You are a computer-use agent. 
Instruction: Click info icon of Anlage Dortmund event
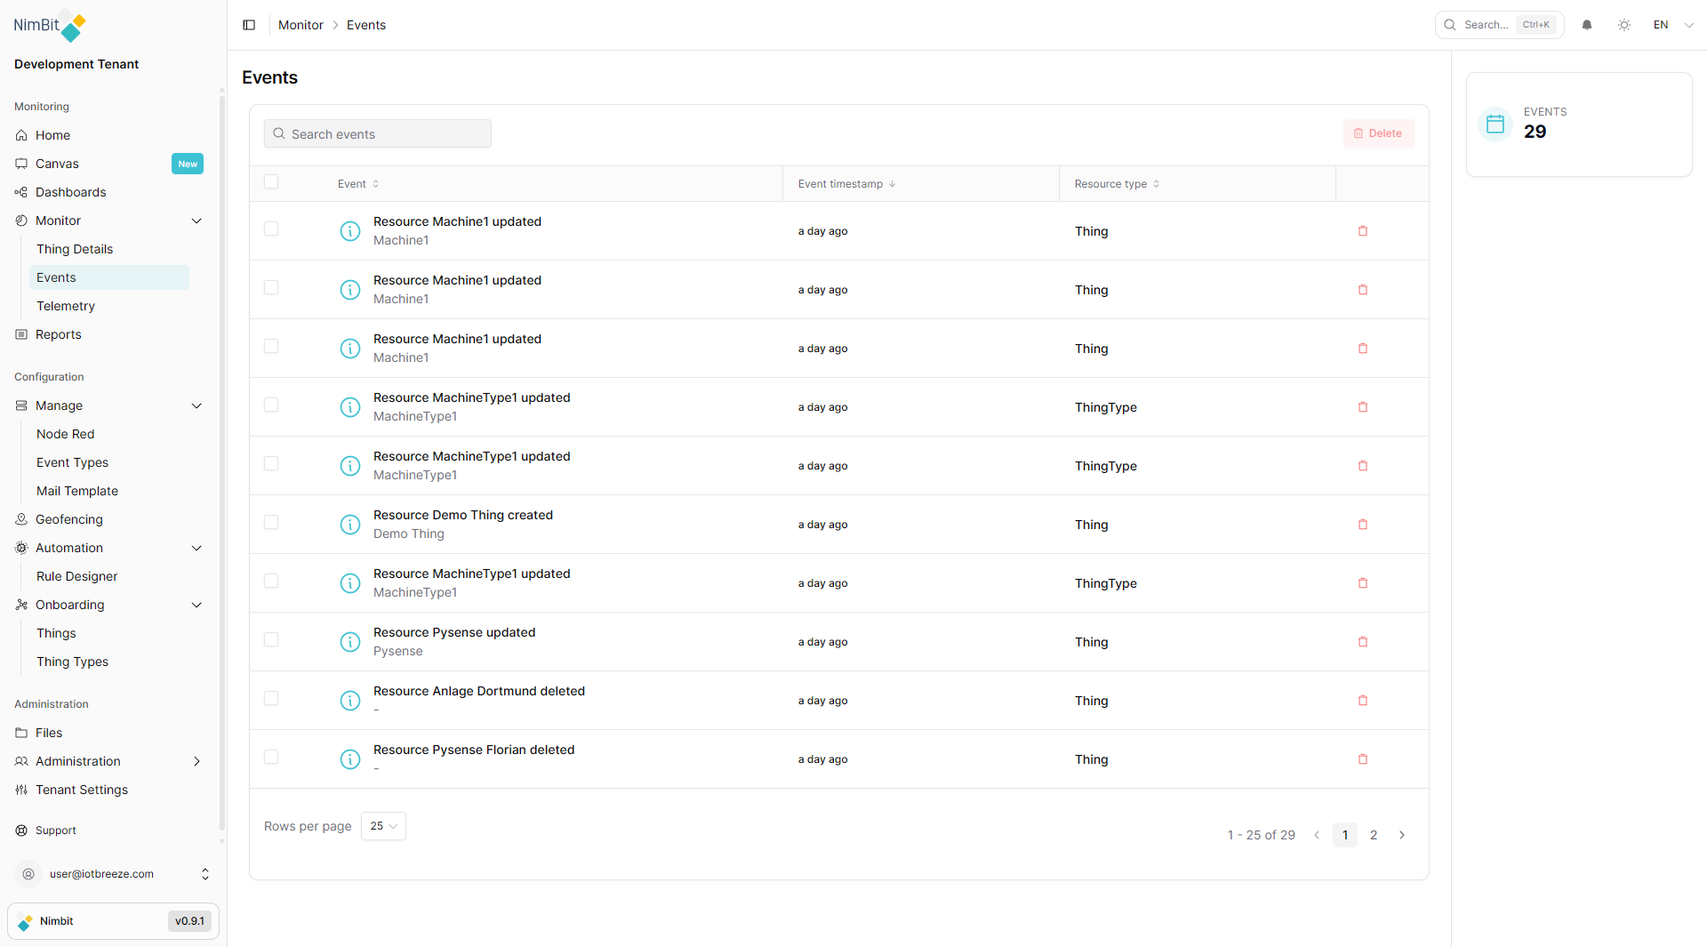click(350, 701)
